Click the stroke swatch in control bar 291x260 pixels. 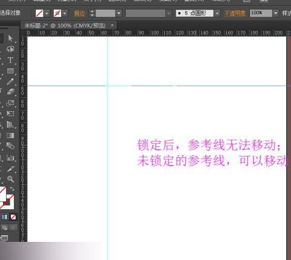pos(57,13)
